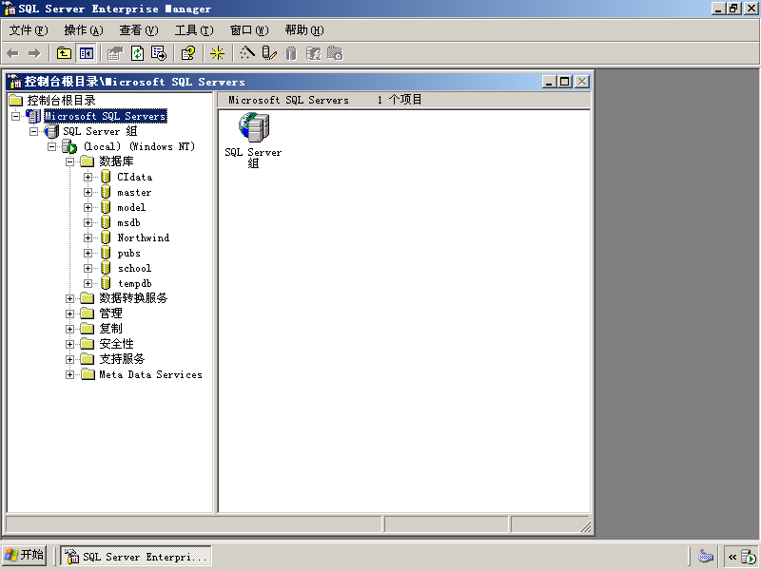Expand the model database node
The width and height of the screenshot is (761, 570).
click(x=88, y=207)
